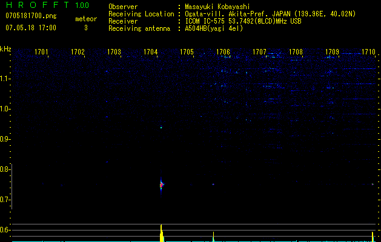This screenshot has height=242, width=381.
Task: Click the 1.1 kHz axis label
Action: 5,79
